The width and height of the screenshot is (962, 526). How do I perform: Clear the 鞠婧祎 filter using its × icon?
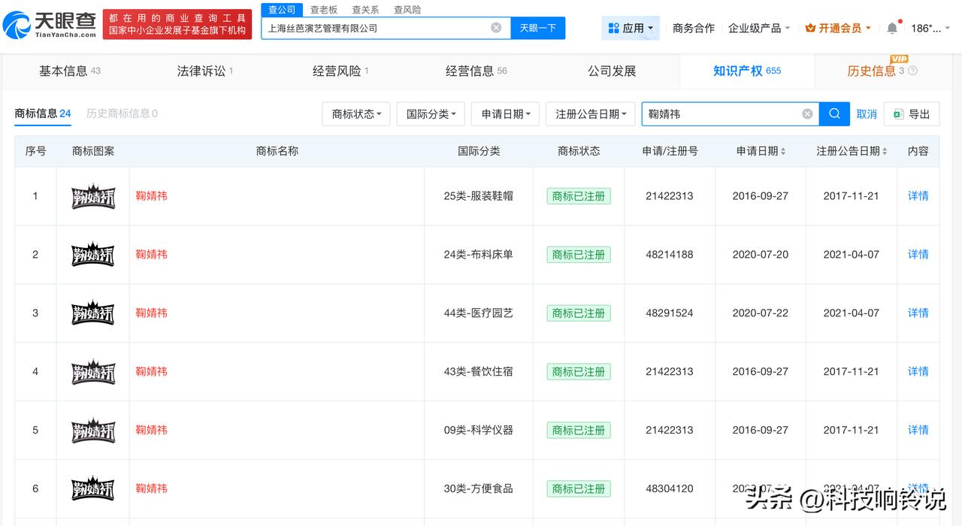[x=807, y=113]
